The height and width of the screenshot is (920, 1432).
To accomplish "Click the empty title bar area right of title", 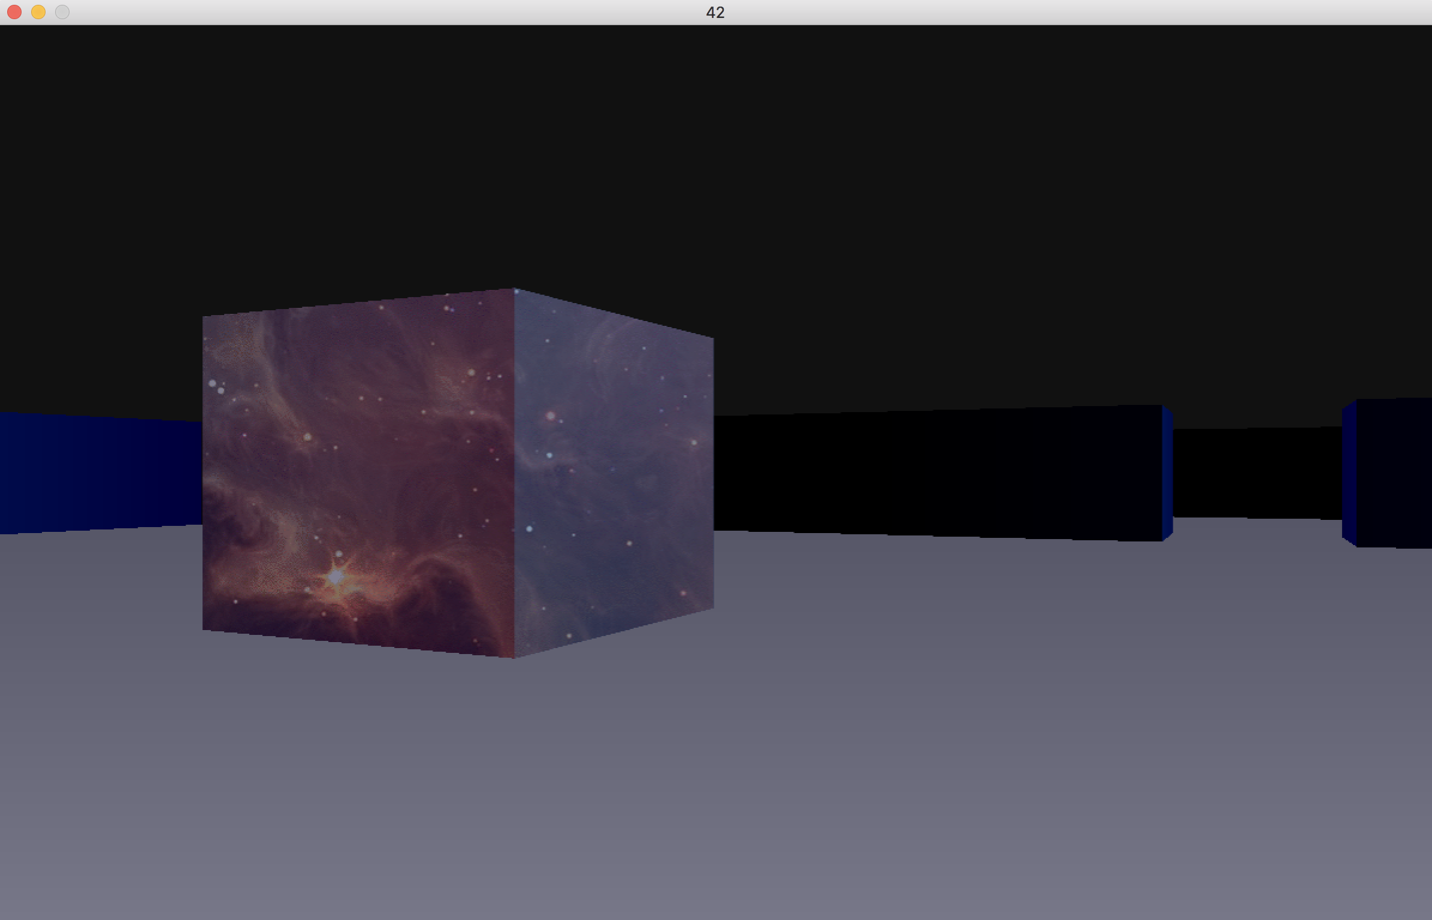I will (x=1019, y=12).
